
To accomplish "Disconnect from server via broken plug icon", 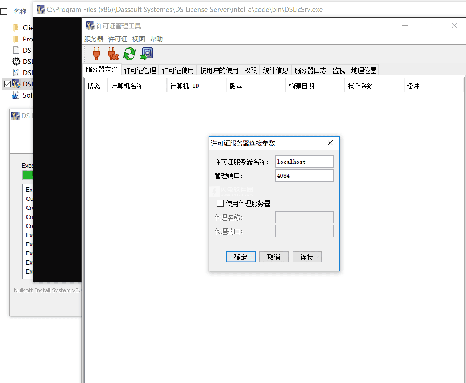I will click(113, 54).
